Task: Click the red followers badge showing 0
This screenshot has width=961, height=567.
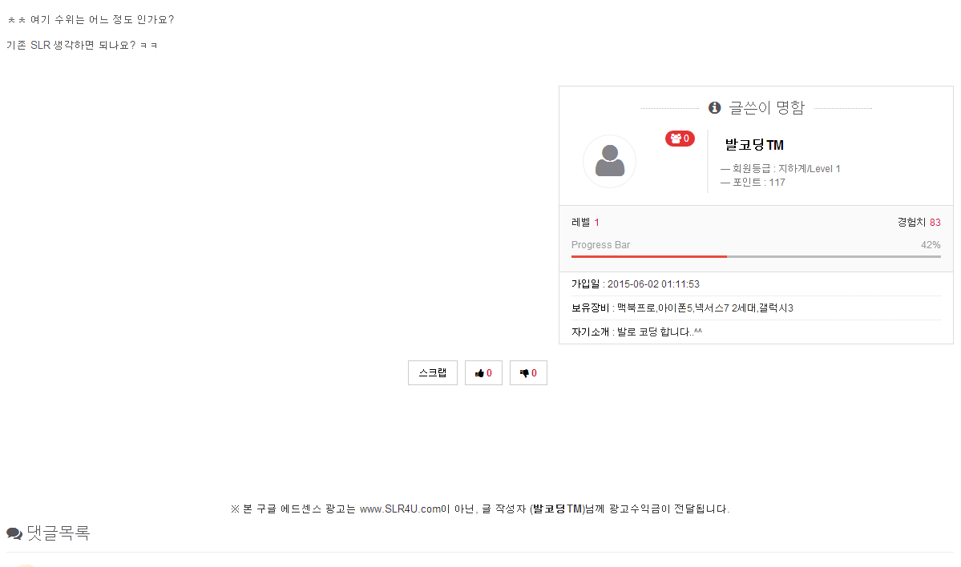Action: coord(680,139)
